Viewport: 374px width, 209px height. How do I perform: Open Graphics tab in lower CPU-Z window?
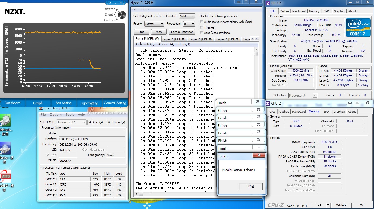(339, 112)
